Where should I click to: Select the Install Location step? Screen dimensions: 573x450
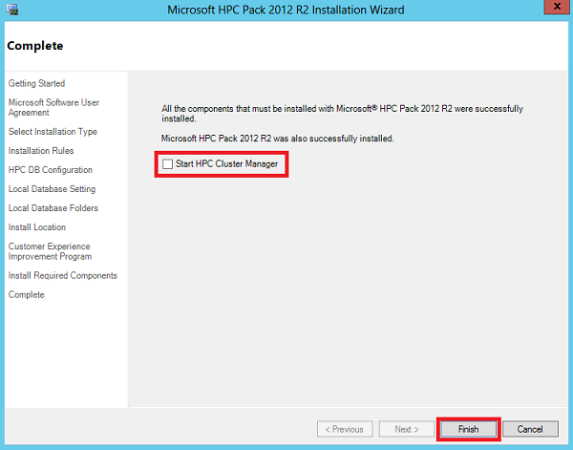click(x=37, y=227)
